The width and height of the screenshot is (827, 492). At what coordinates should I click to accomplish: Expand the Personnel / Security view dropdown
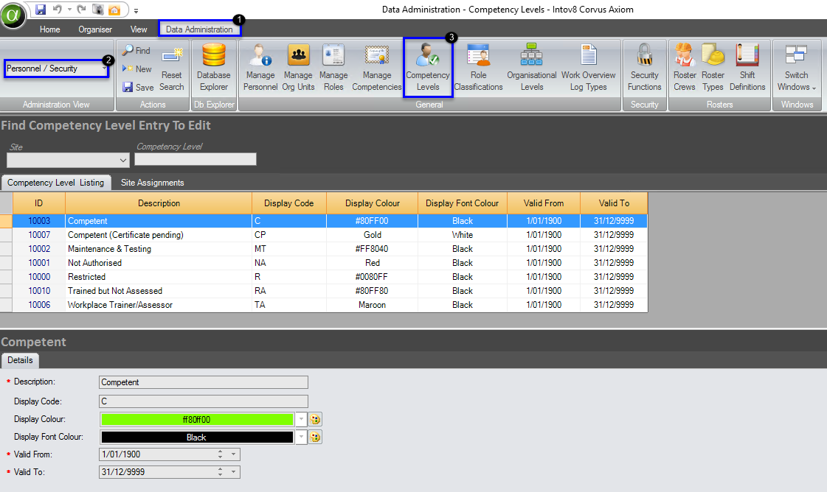coord(103,68)
